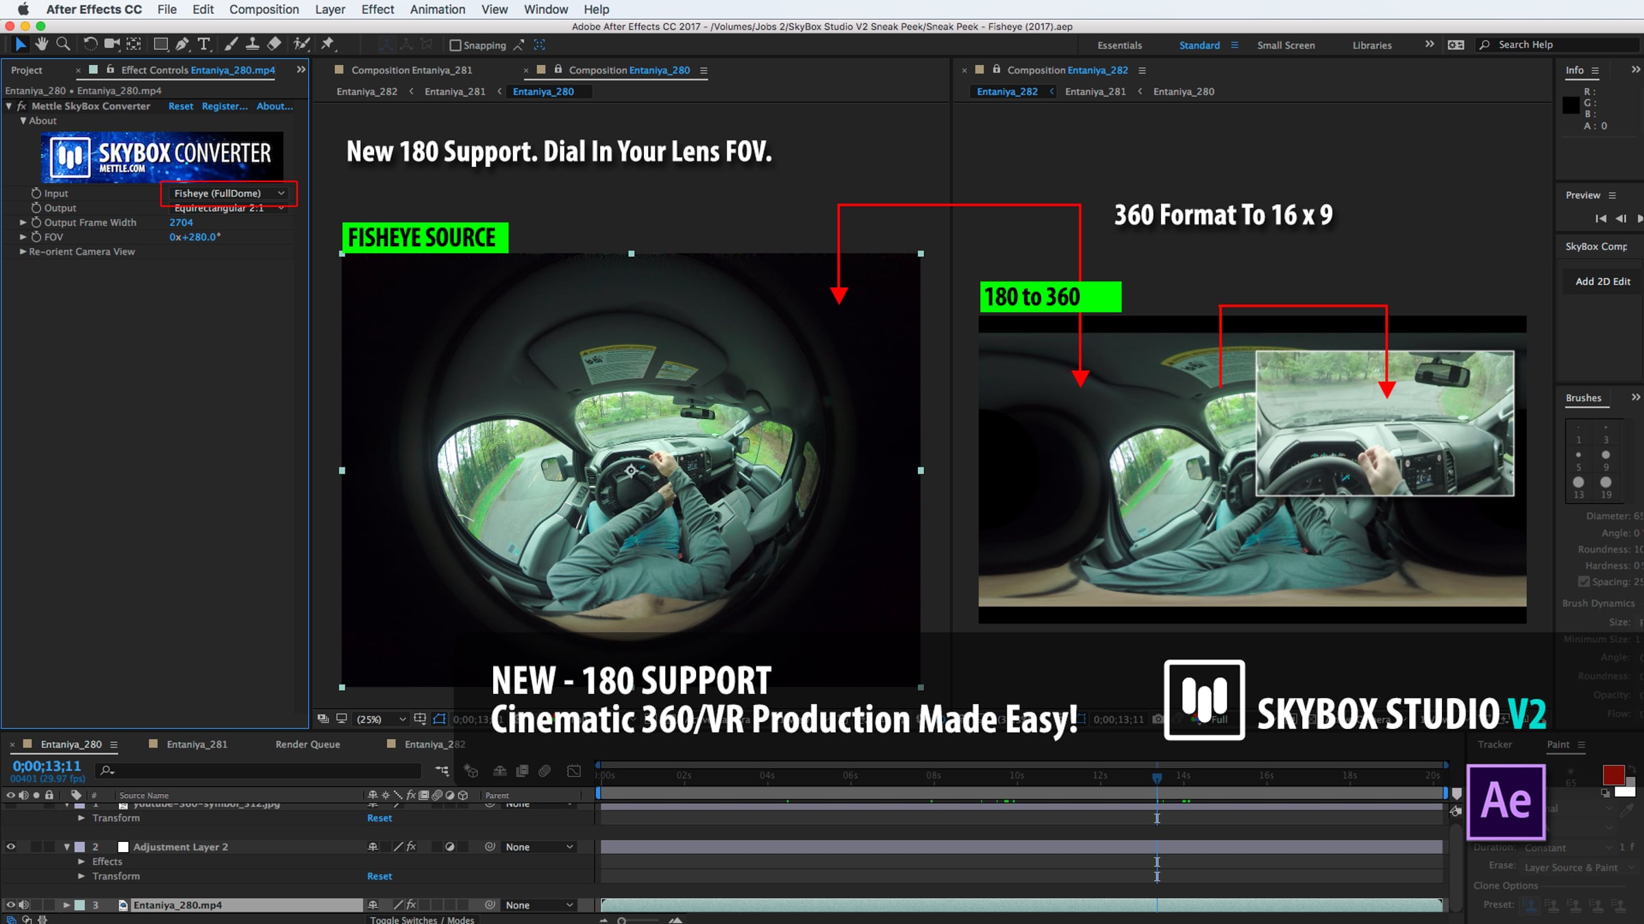Select the Hand tool in toolbar
Image resolution: width=1644 pixels, height=924 pixels.
click(42, 44)
